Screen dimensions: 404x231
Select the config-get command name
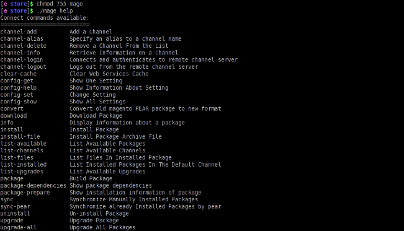pyautogui.click(x=17, y=81)
